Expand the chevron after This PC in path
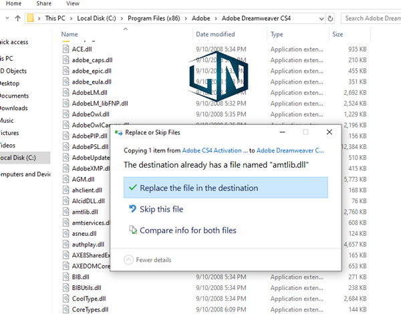Image resolution: width=401 pixels, height=314 pixels. [x=71, y=19]
